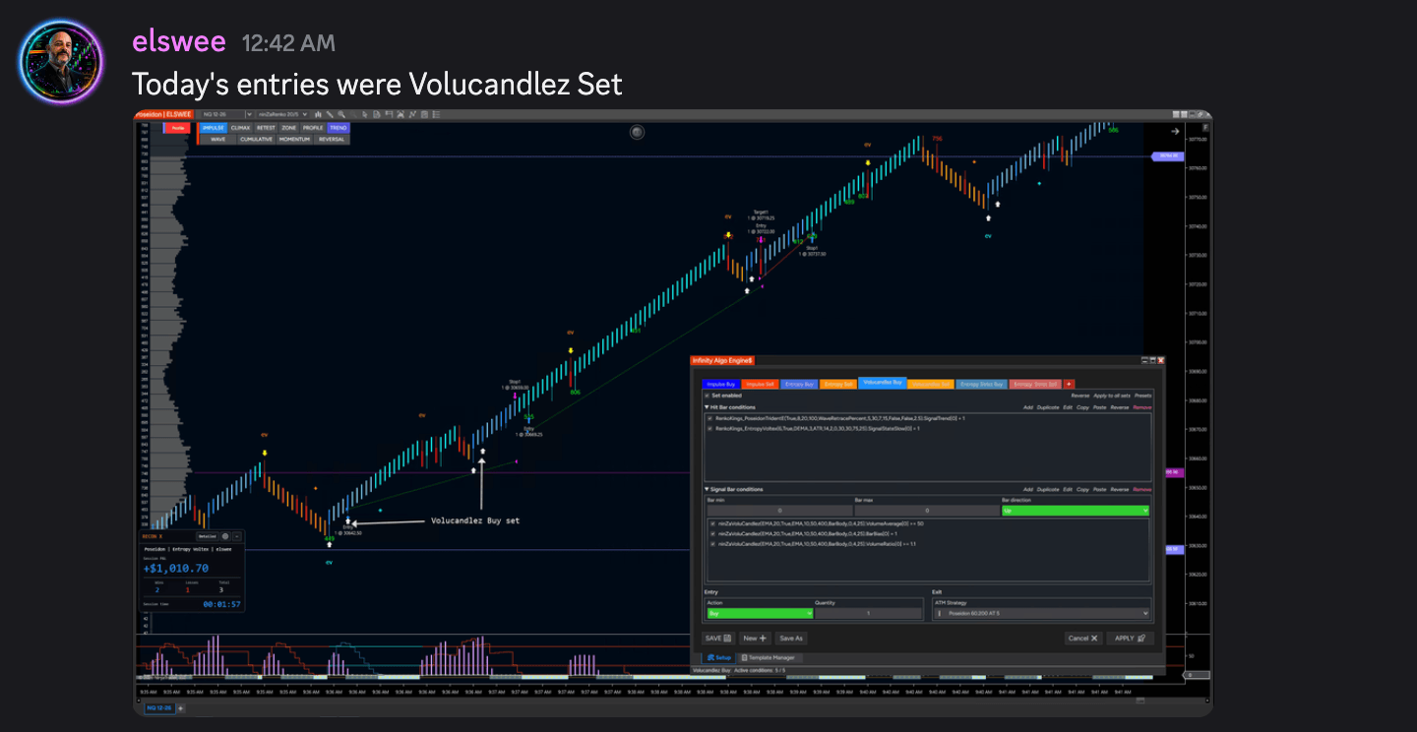
Task: Switch to the Entropy Sell tab
Action: point(838,384)
